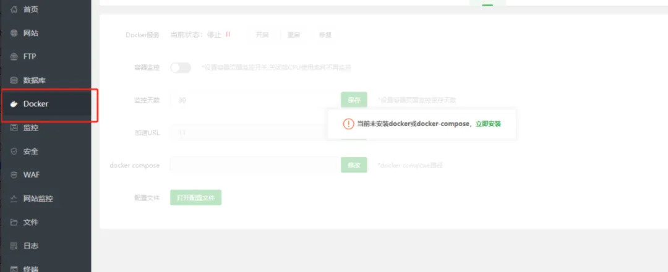Click the 安全 shield icon

(14, 151)
